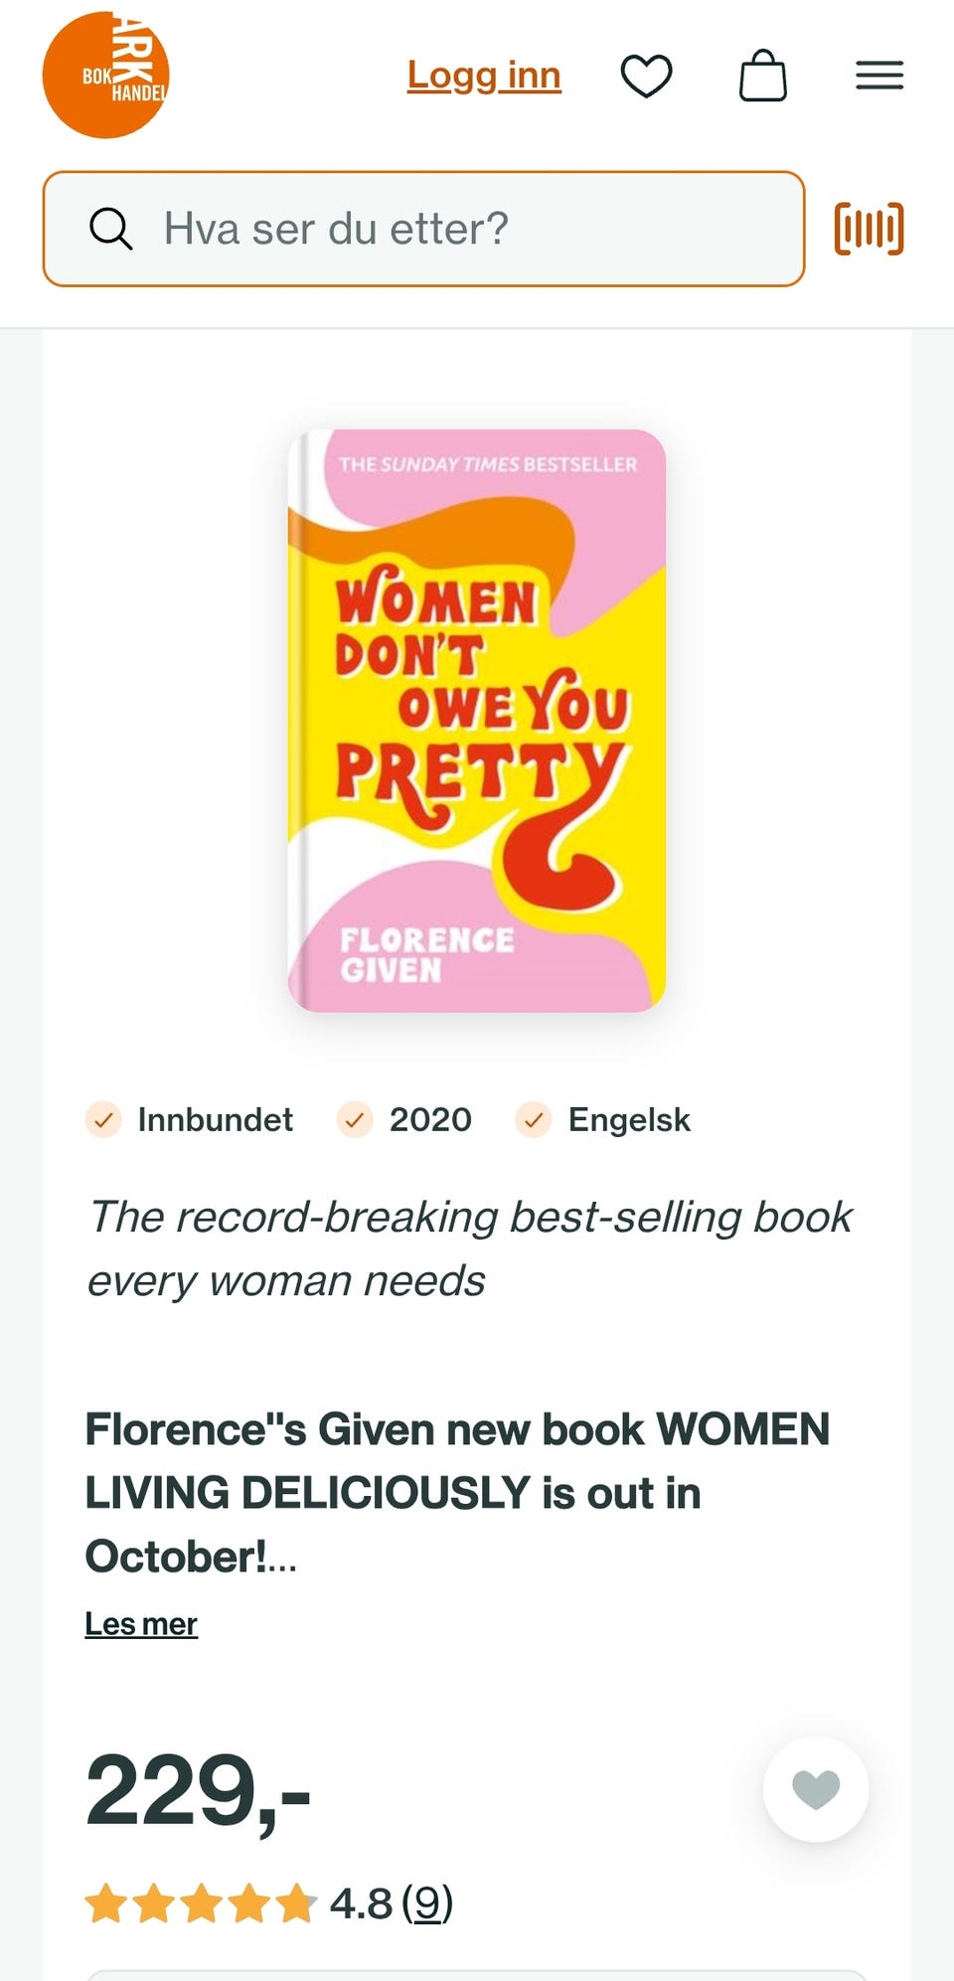Open the 9 reviews link

point(427,1903)
